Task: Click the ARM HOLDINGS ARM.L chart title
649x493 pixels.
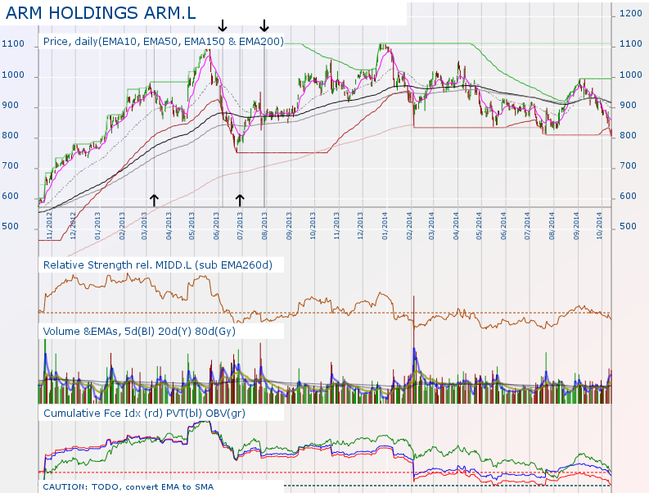Action: pos(101,13)
